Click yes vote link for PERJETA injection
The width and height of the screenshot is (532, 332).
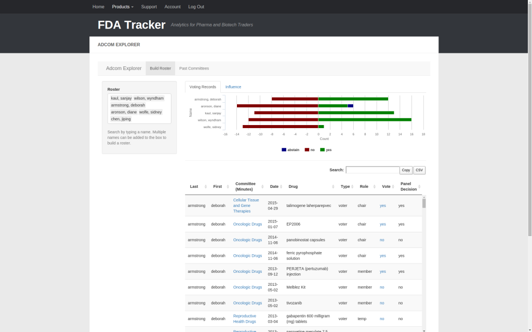[x=383, y=272]
